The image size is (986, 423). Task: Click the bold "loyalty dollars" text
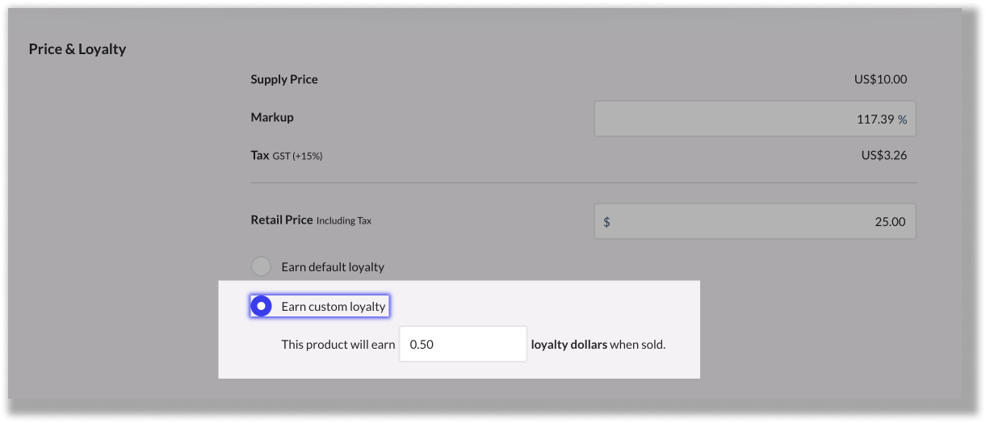coord(569,345)
